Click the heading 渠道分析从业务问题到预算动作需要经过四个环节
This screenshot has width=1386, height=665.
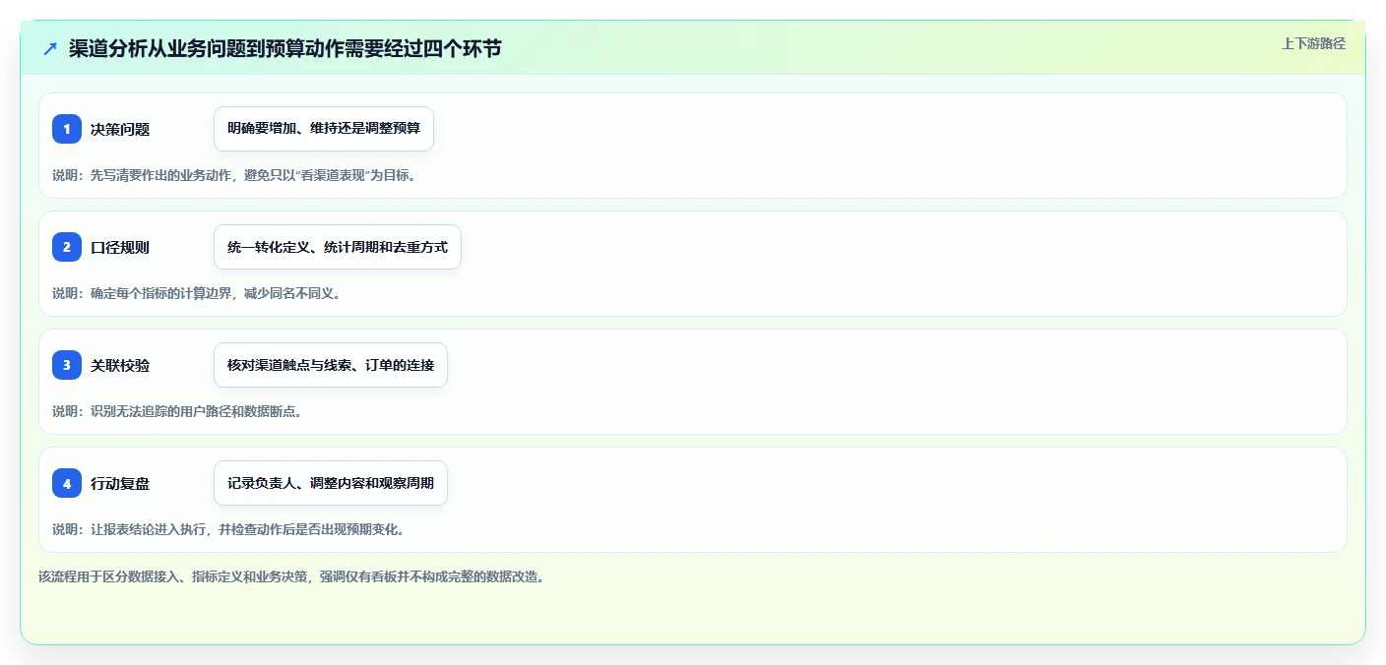284,48
